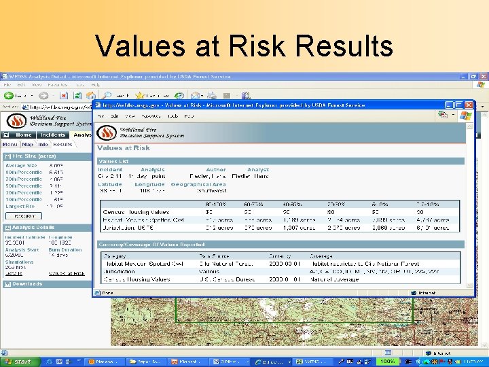This screenshot has width=489, height=367.
Task: Click scroll-down arrow in Values at Risk window
Action: coord(470,285)
